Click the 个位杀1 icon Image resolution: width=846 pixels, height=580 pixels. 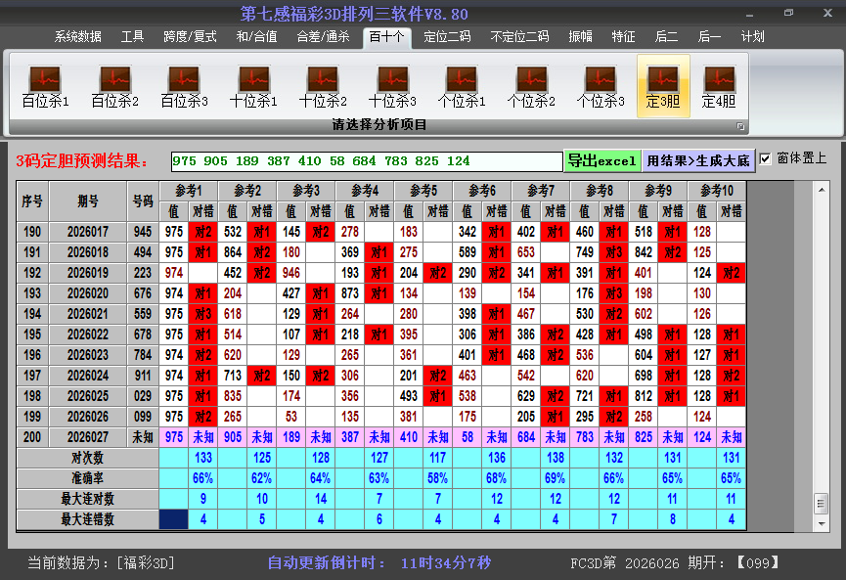point(462,86)
